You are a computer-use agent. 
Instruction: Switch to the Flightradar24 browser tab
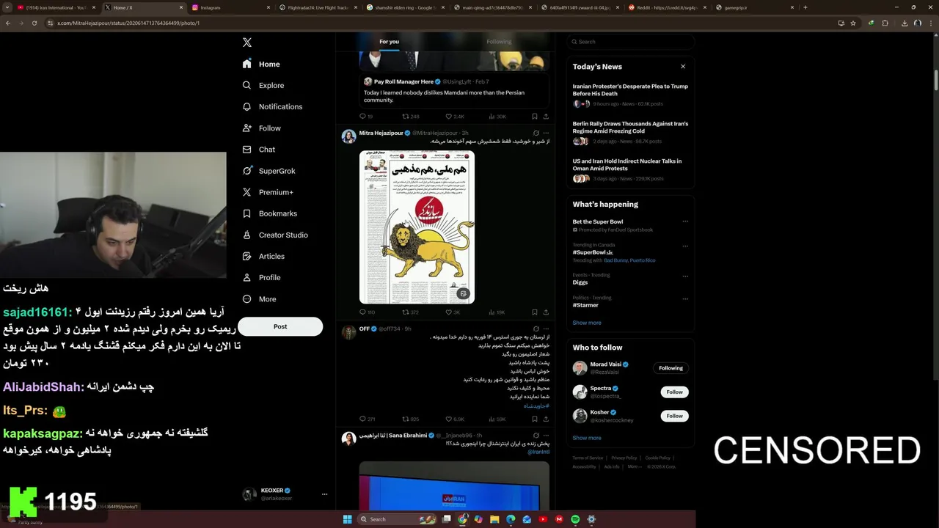tap(319, 7)
